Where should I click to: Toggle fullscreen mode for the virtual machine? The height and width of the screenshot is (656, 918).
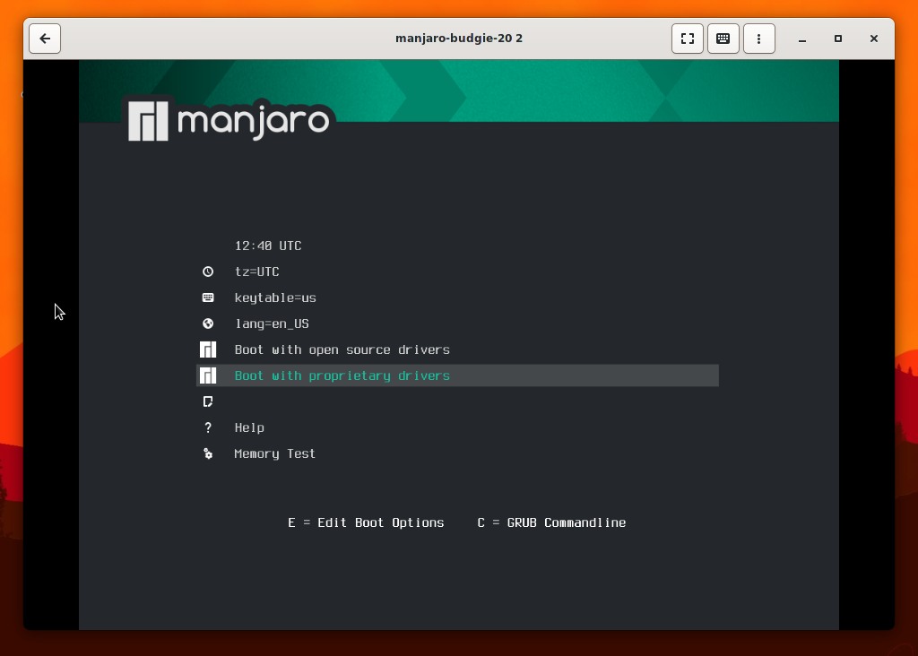point(688,39)
